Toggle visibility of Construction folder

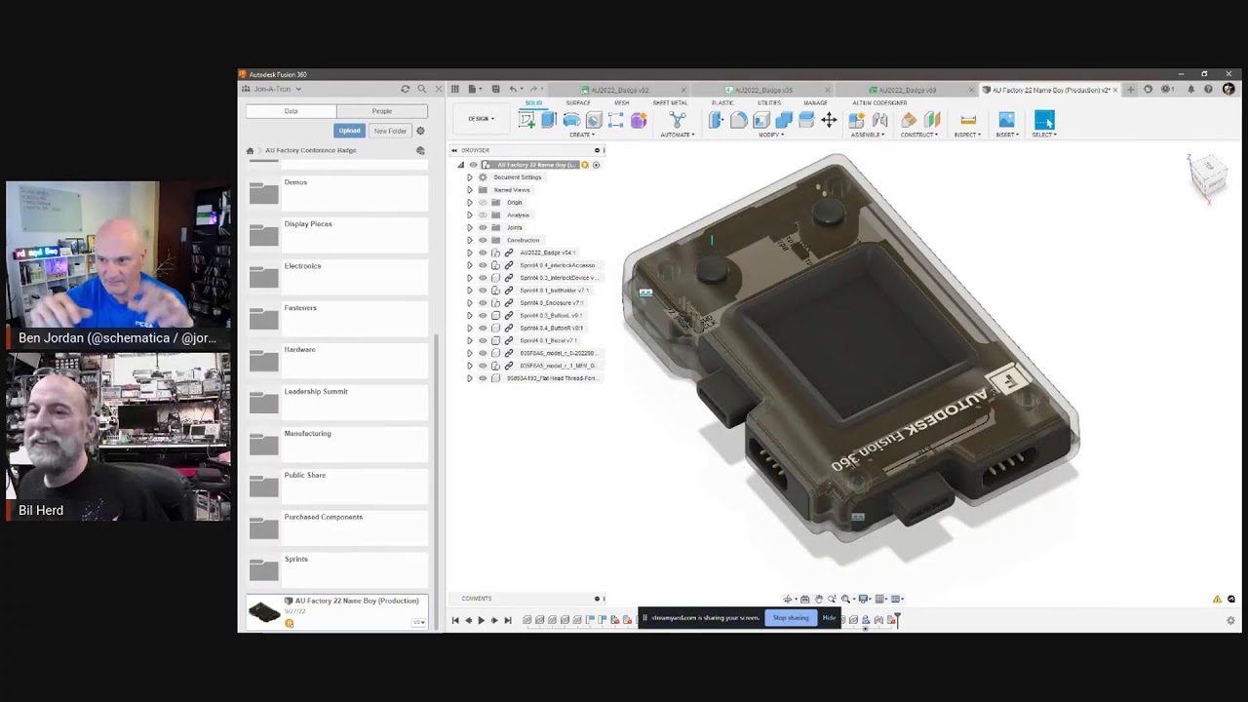pos(483,240)
